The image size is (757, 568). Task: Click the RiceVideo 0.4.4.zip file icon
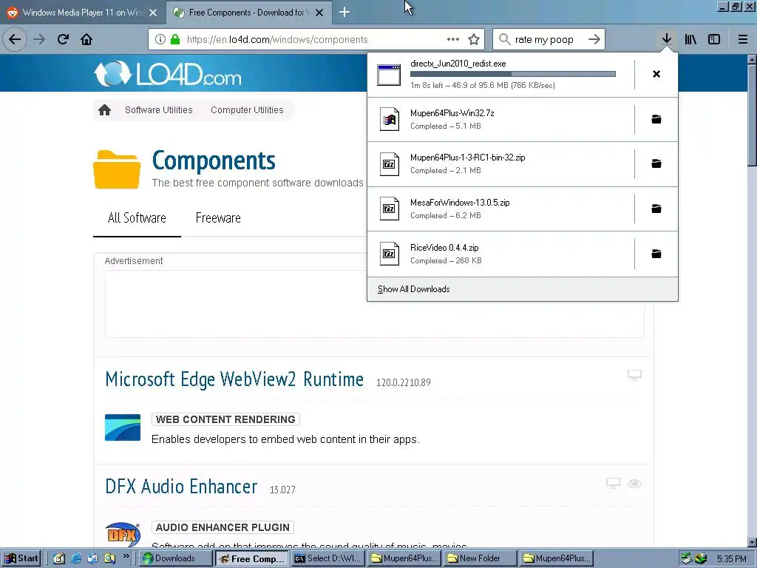click(389, 254)
